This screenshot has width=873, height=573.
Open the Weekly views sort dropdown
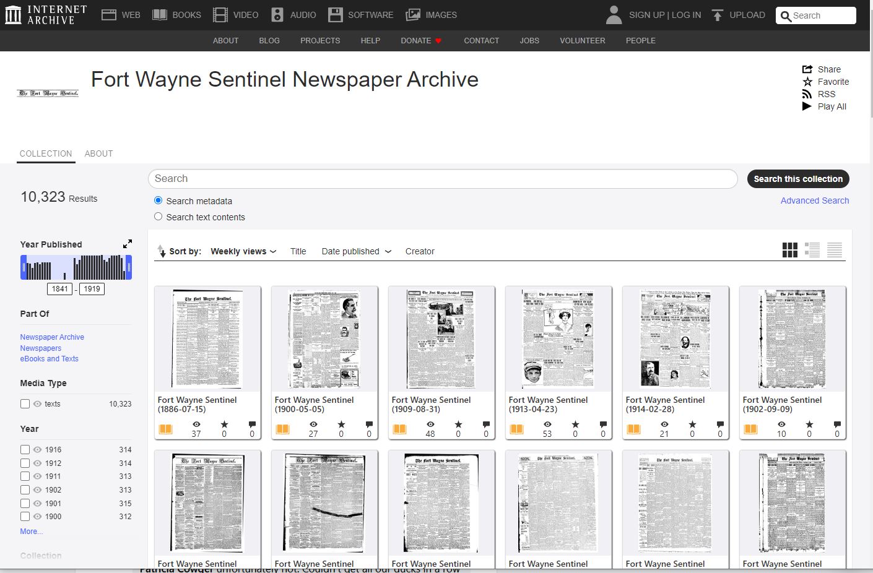coord(243,251)
